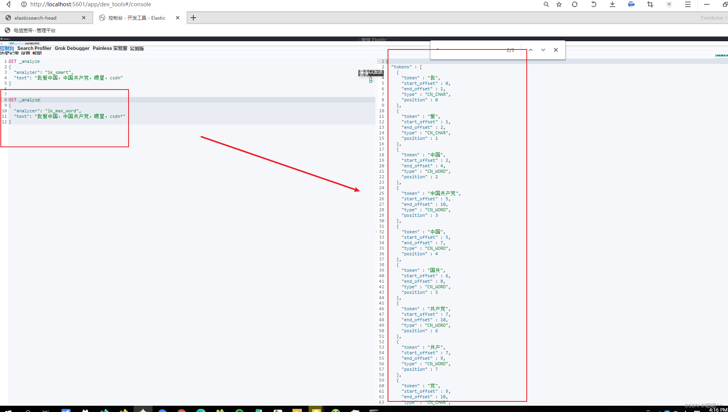This screenshot has width=728, height=412.
Task: Click the elastic logo in header
Action: (6, 39)
